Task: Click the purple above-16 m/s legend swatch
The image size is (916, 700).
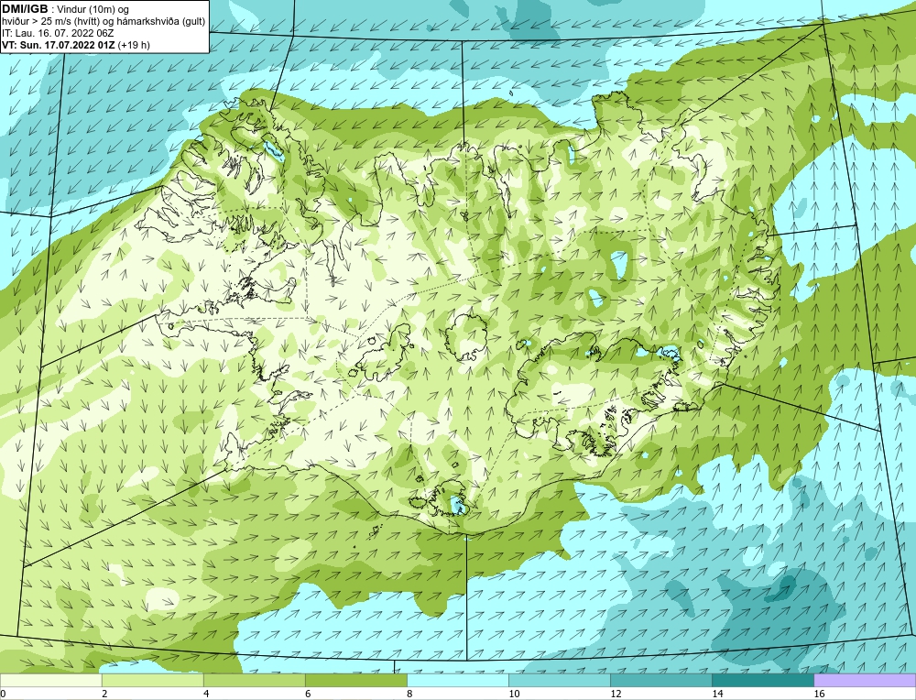Action: (x=865, y=680)
